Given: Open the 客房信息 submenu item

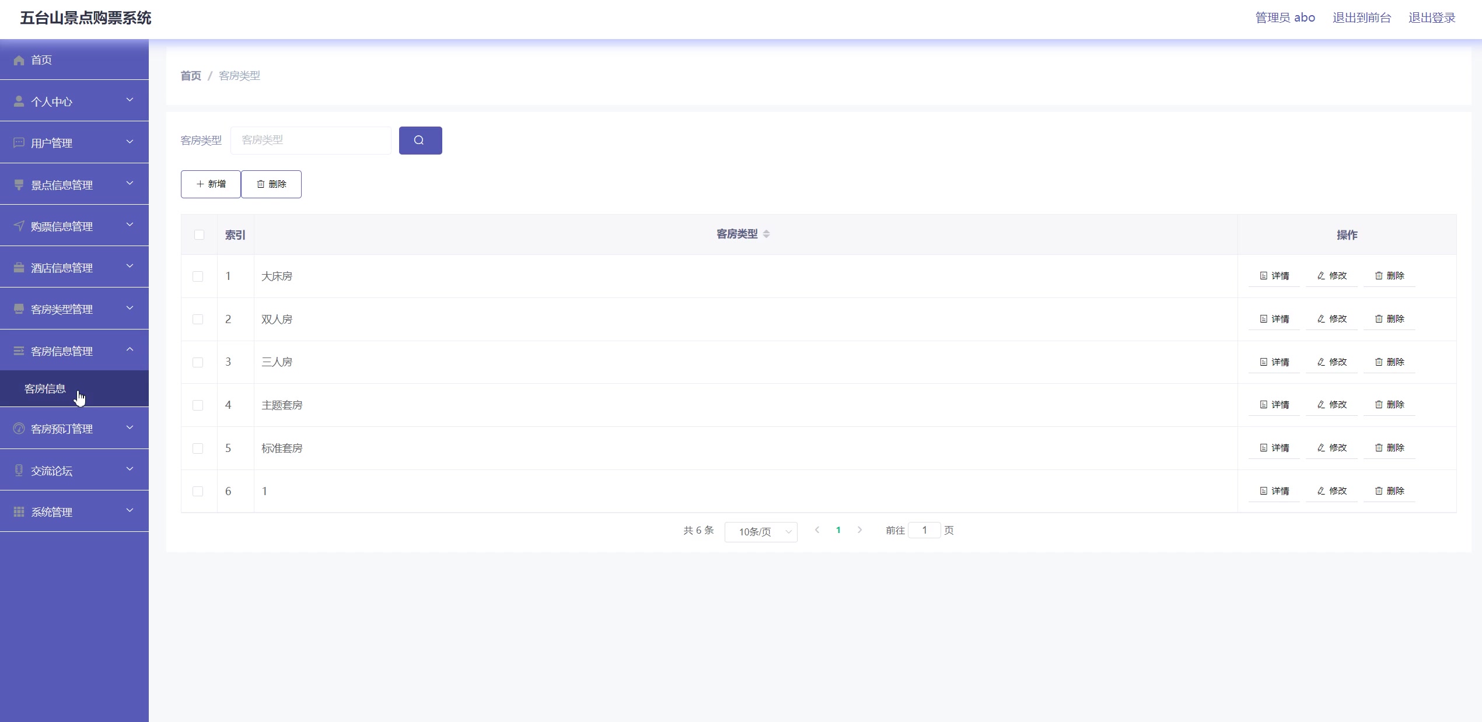Looking at the screenshot, I should 46,389.
